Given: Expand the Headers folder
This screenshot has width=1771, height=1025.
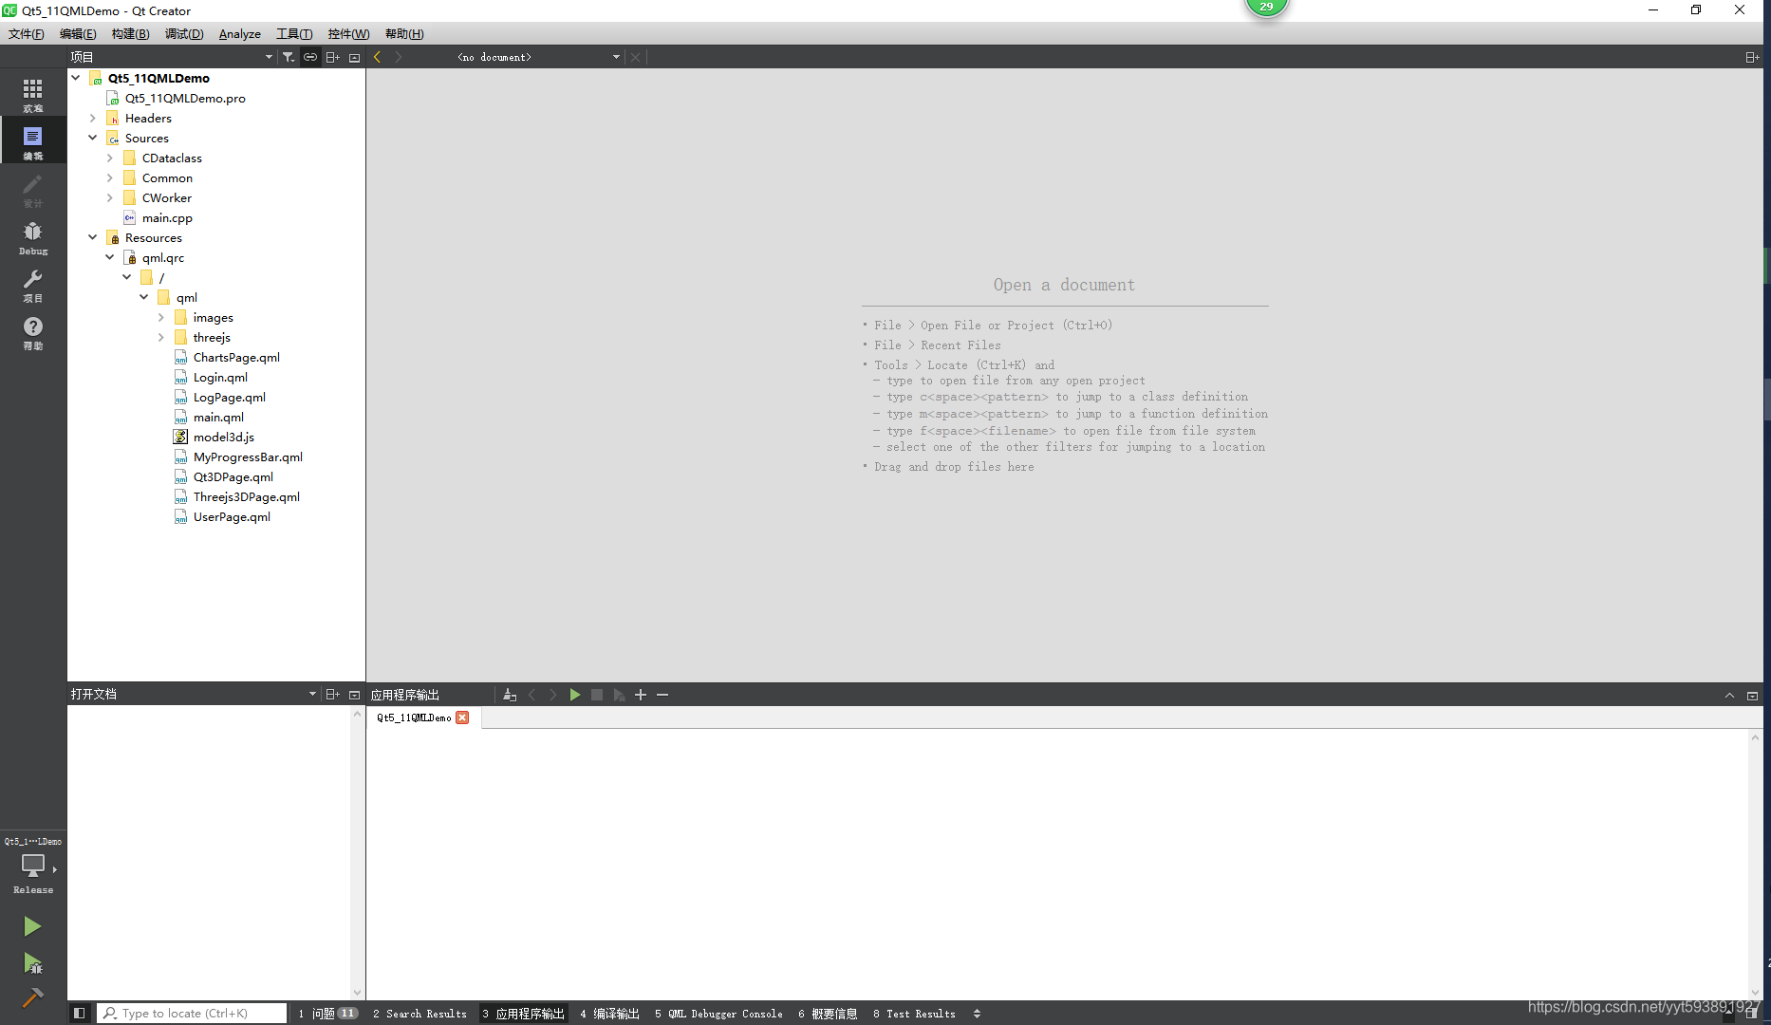Looking at the screenshot, I should (93, 118).
